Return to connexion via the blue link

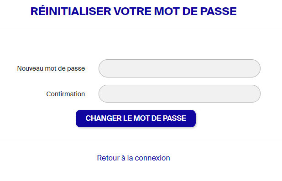133,158
